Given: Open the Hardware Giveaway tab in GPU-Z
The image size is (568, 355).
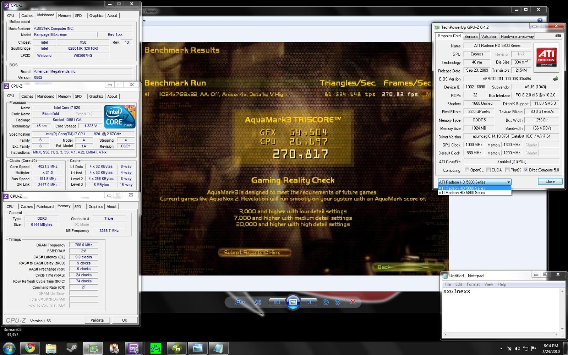Looking at the screenshot, I should pos(517,36).
